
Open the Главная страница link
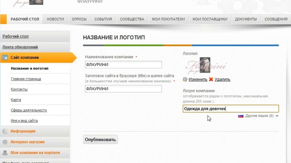26,79
